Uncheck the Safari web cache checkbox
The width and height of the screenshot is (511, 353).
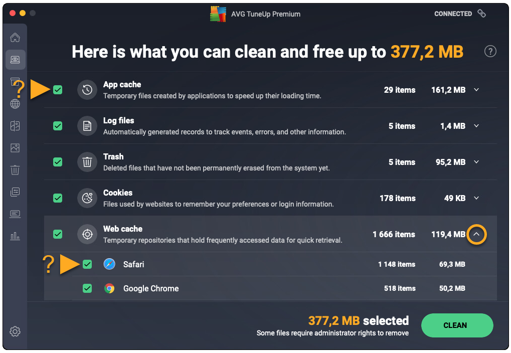pos(87,264)
